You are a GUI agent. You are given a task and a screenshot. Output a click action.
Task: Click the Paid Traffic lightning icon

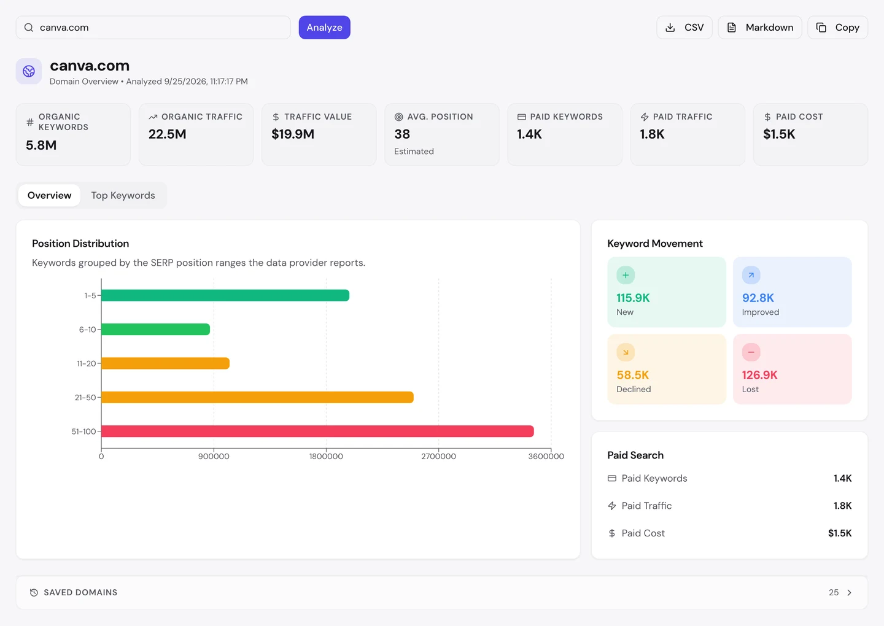click(x=645, y=117)
